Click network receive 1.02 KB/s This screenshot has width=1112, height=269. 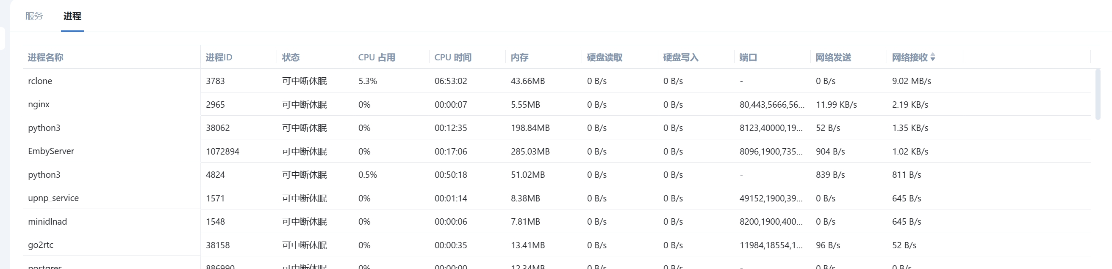(910, 152)
